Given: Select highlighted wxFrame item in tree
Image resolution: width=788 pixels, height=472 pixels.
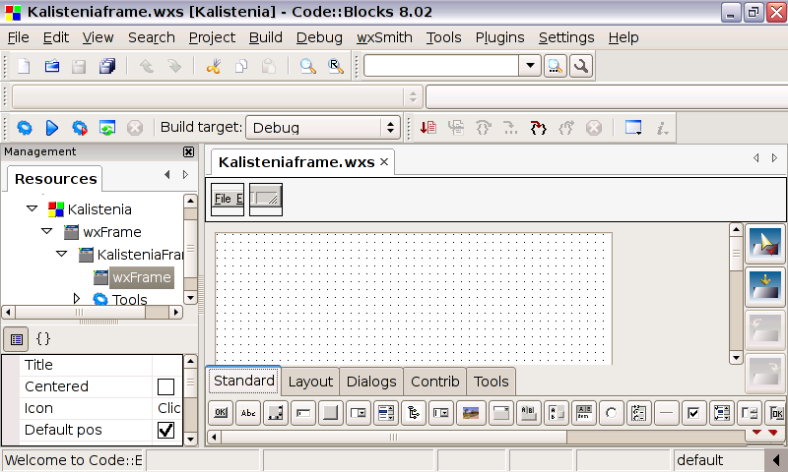Looking at the screenshot, I should (141, 277).
